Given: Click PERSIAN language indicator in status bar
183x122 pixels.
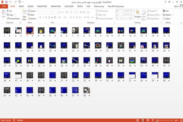Looking at the screenshot, I should pos(20,120).
